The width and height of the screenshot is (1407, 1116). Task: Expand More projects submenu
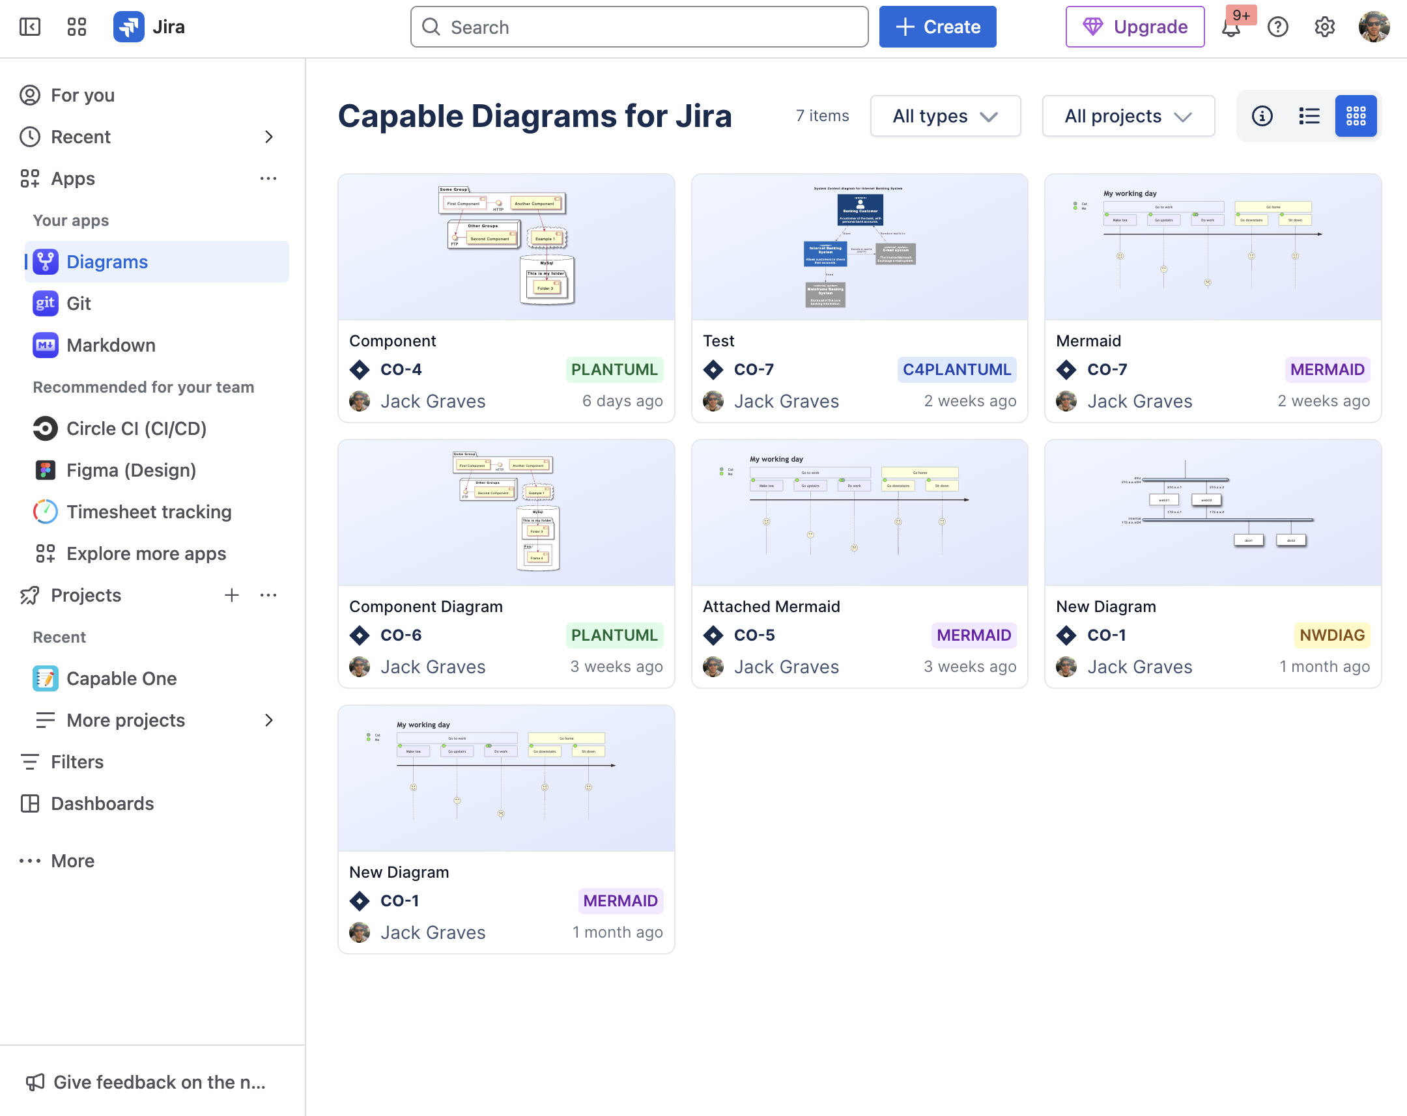(x=268, y=720)
